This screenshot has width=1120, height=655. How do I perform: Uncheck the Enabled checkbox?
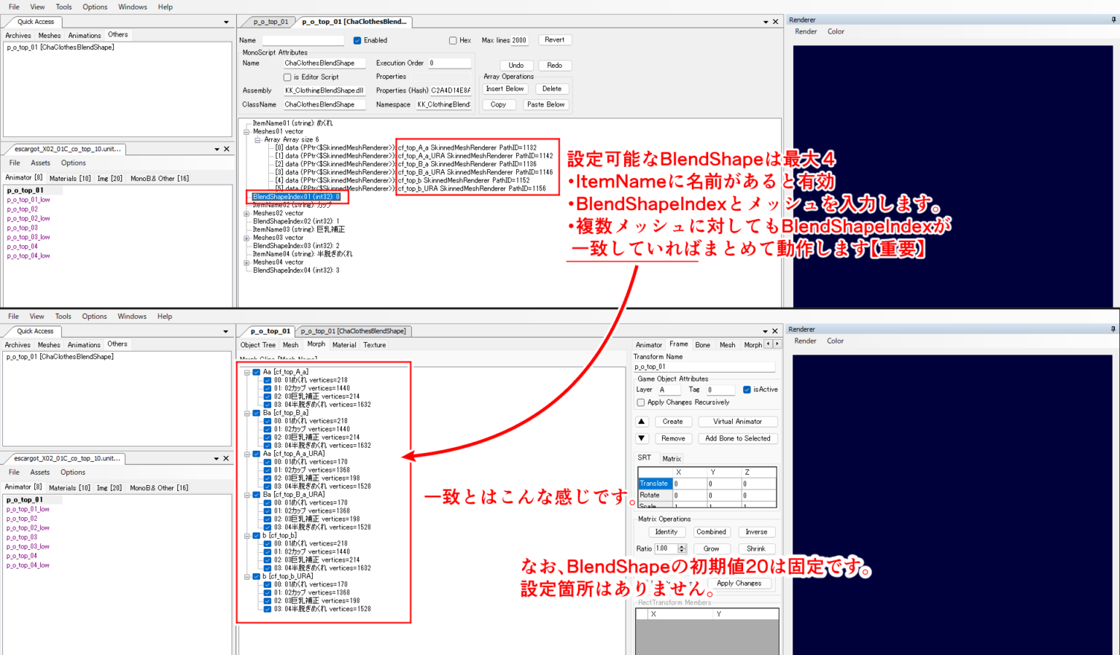click(357, 40)
